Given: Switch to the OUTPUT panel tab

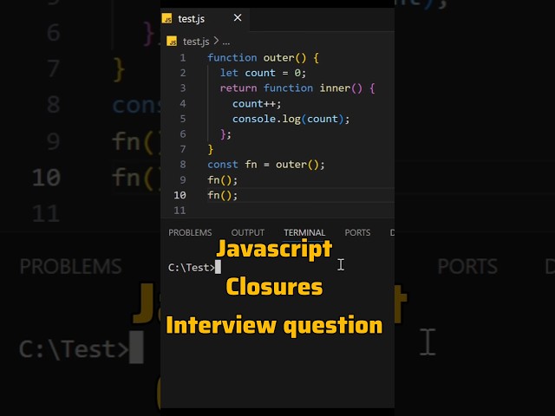Looking at the screenshot, I should (248, 232).
